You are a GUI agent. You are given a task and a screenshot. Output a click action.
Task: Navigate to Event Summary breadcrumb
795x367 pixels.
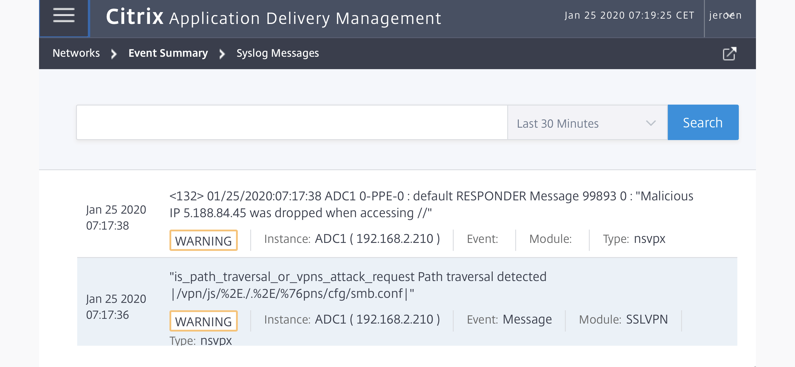point(168,53)
